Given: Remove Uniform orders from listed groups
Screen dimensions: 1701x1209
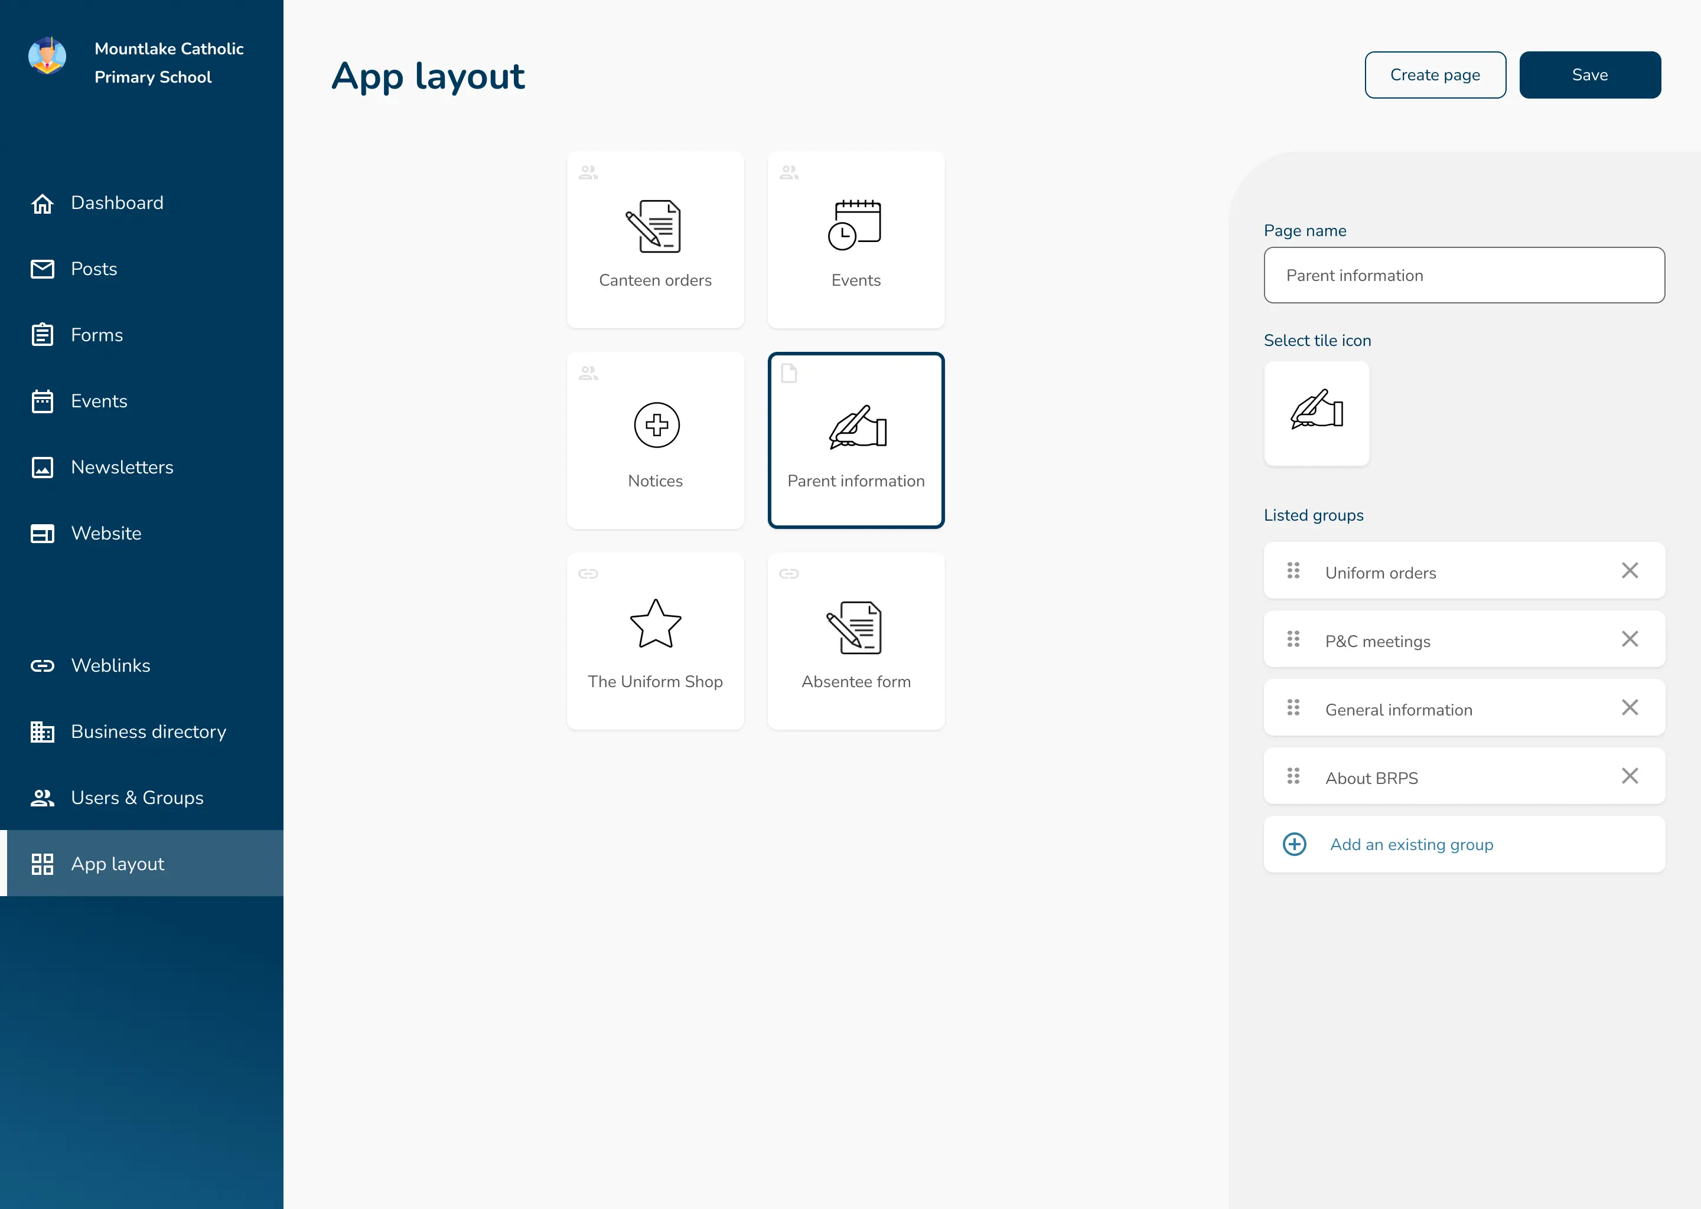Looking at the screenshot, I should (x=1629, y=571).
